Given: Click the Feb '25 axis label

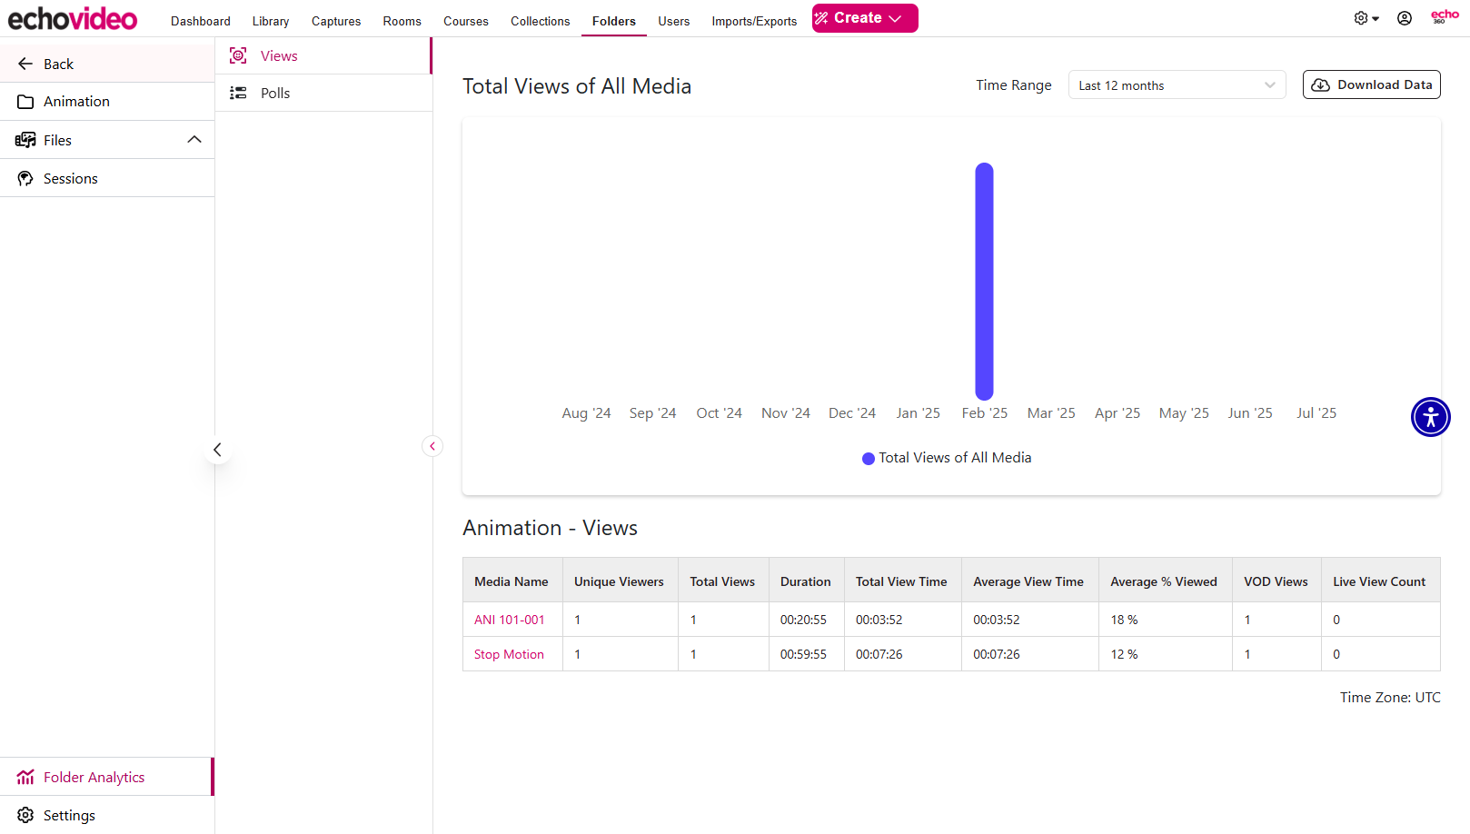Looking at the screenshot, I should pyautogui.click(x=985, y=412).
